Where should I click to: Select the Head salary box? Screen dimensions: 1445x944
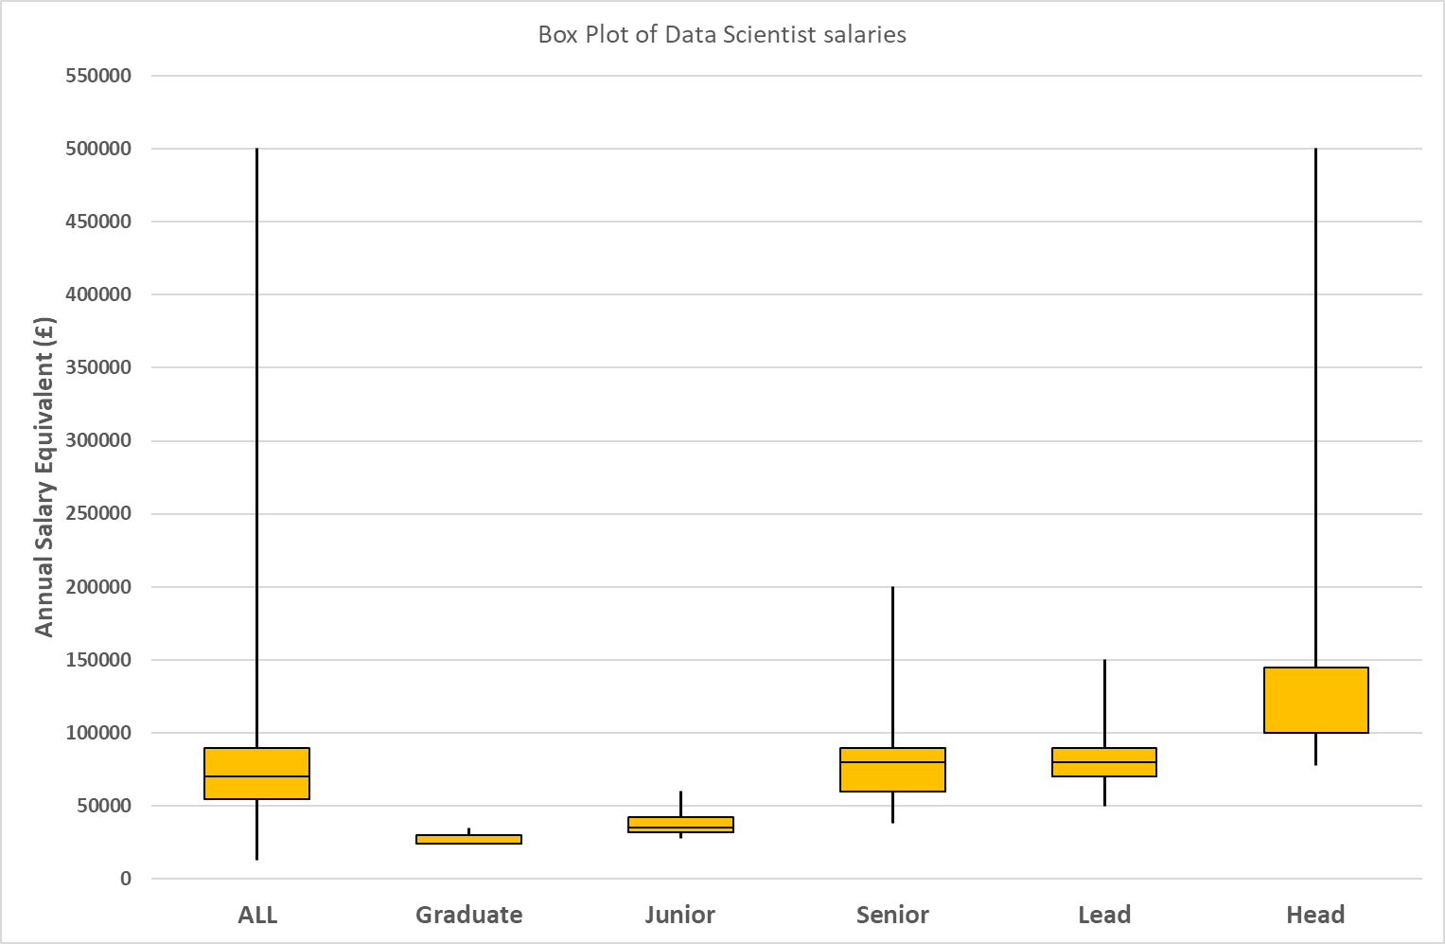[x=1315, y=700]
